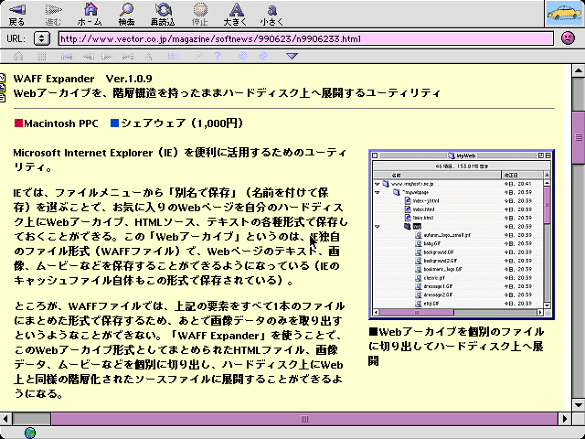This screenshot has height=439, width=585.
Task: Click the right-pointing arrow icon in link toolbar
Action: 128,57
